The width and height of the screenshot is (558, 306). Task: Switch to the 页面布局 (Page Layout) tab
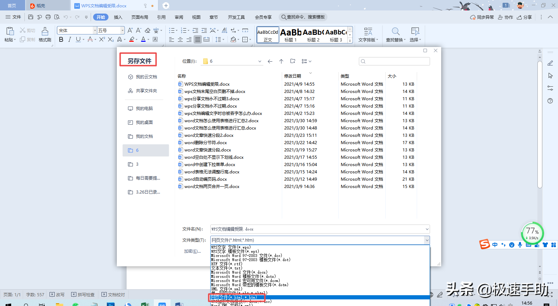[140, 17]
